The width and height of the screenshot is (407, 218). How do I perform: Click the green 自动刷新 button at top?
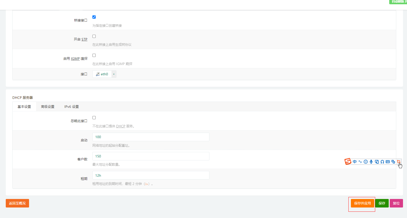point(398,2)
